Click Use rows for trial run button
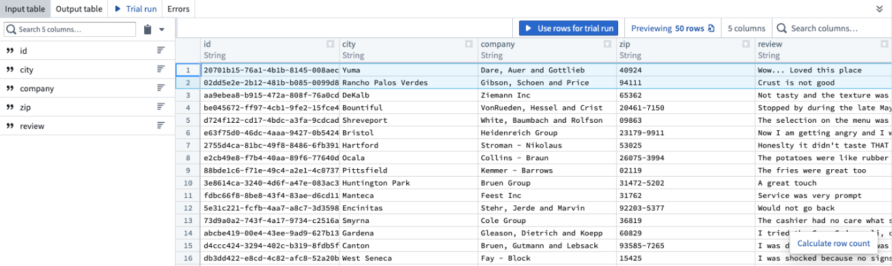 (x=569, y=29)
